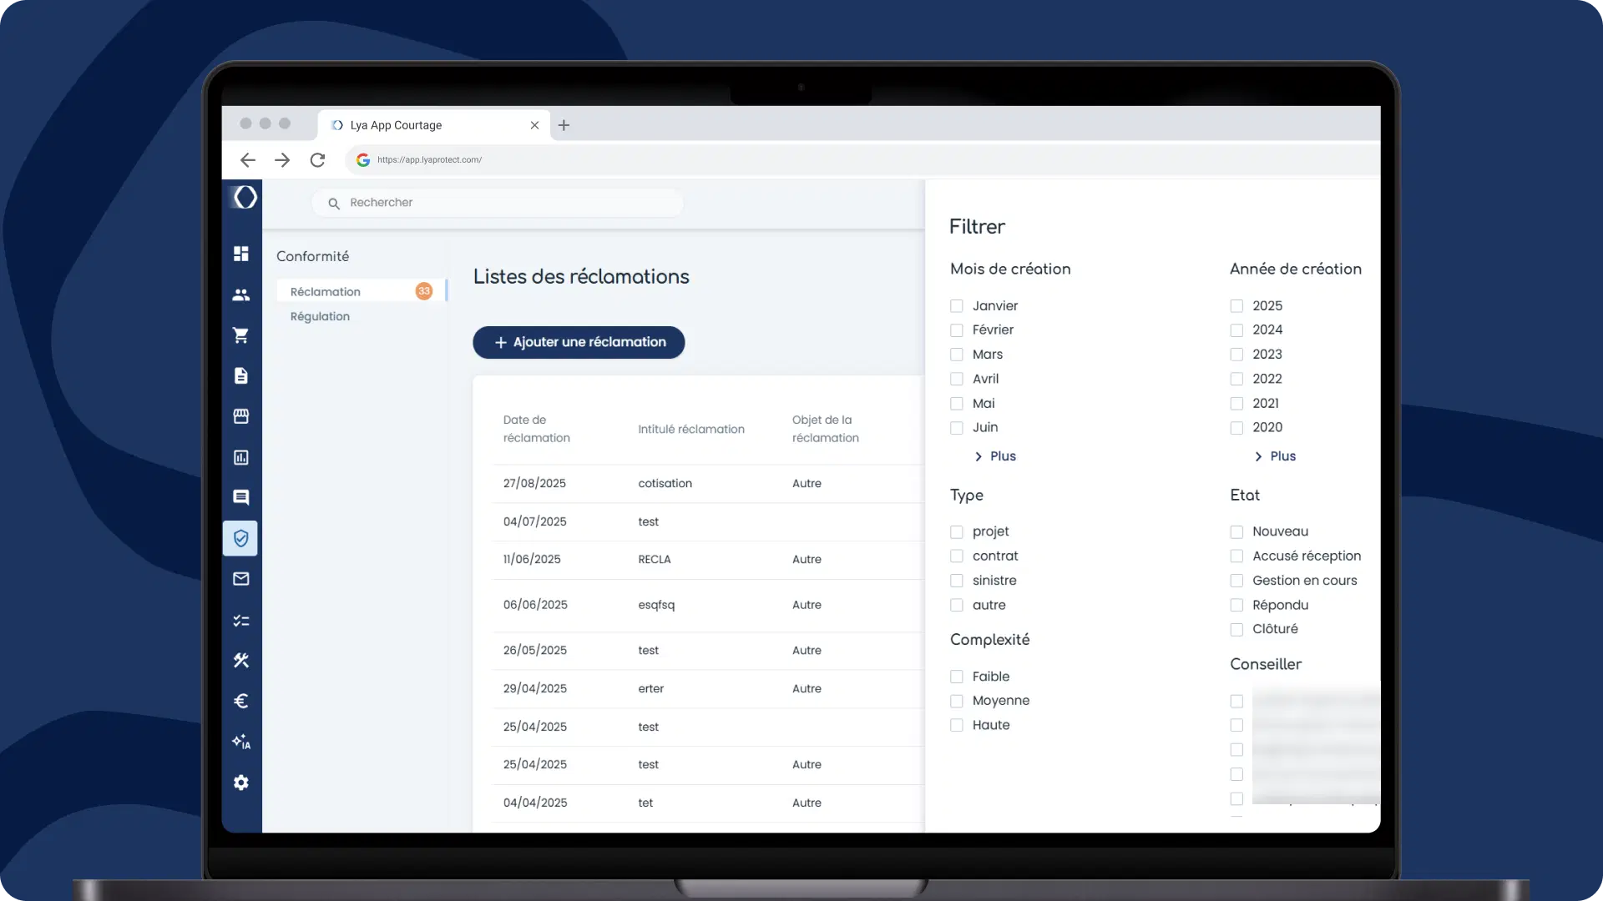Open the euro finance icon in sidebar

point(241,701)
